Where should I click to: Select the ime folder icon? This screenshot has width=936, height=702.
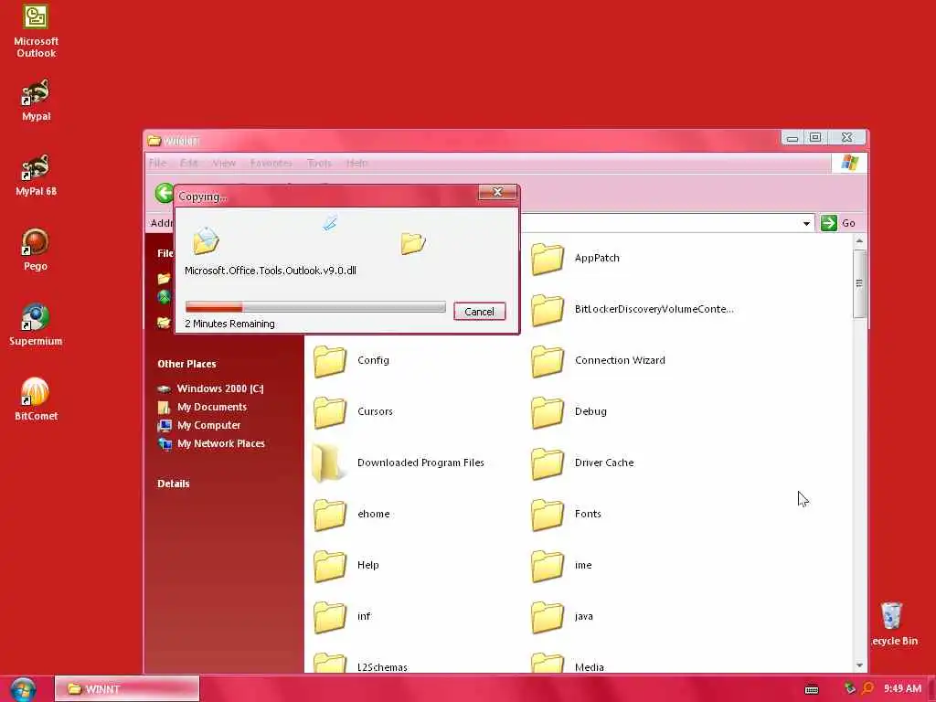[x=548, y=565]
